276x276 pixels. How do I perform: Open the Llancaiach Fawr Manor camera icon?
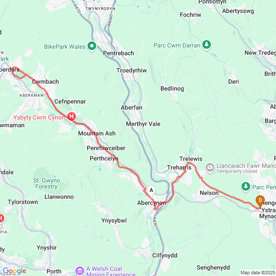(x=210, y=168)
